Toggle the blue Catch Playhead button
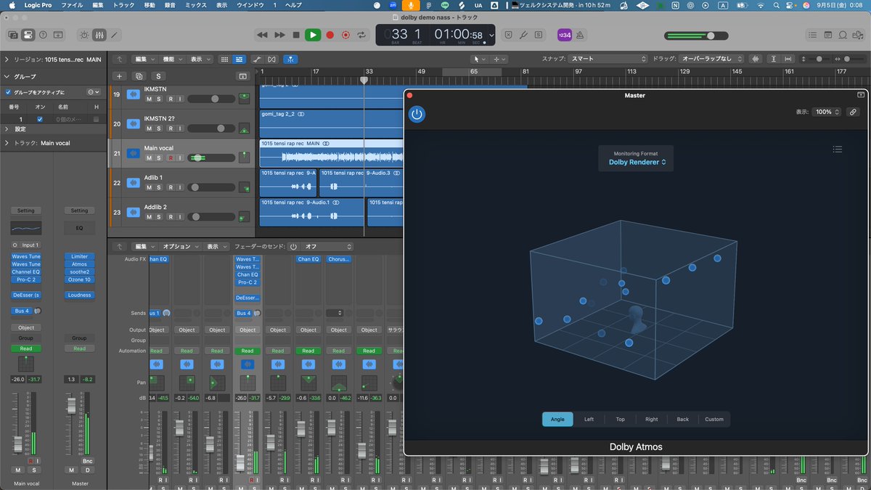The height and width of the screenshot is (490, 871). pos(290,59)
